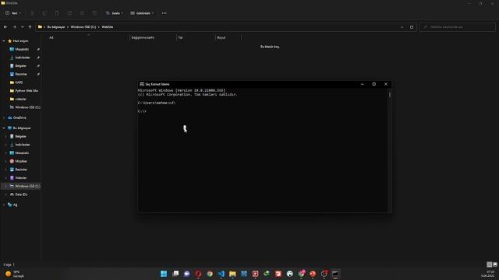Switch to details view icon at bottom right
The image size is (499, 280).
point(490,264)
